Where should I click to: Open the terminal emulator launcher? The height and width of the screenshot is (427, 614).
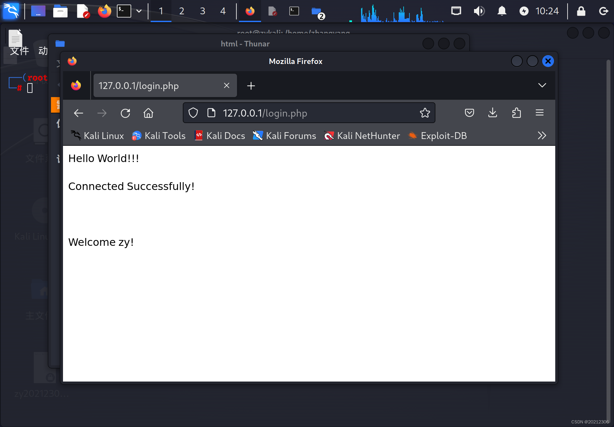click(x=124, y=11)
